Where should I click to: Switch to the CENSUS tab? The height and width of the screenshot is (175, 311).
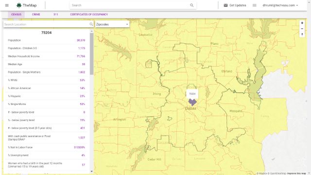16,15
